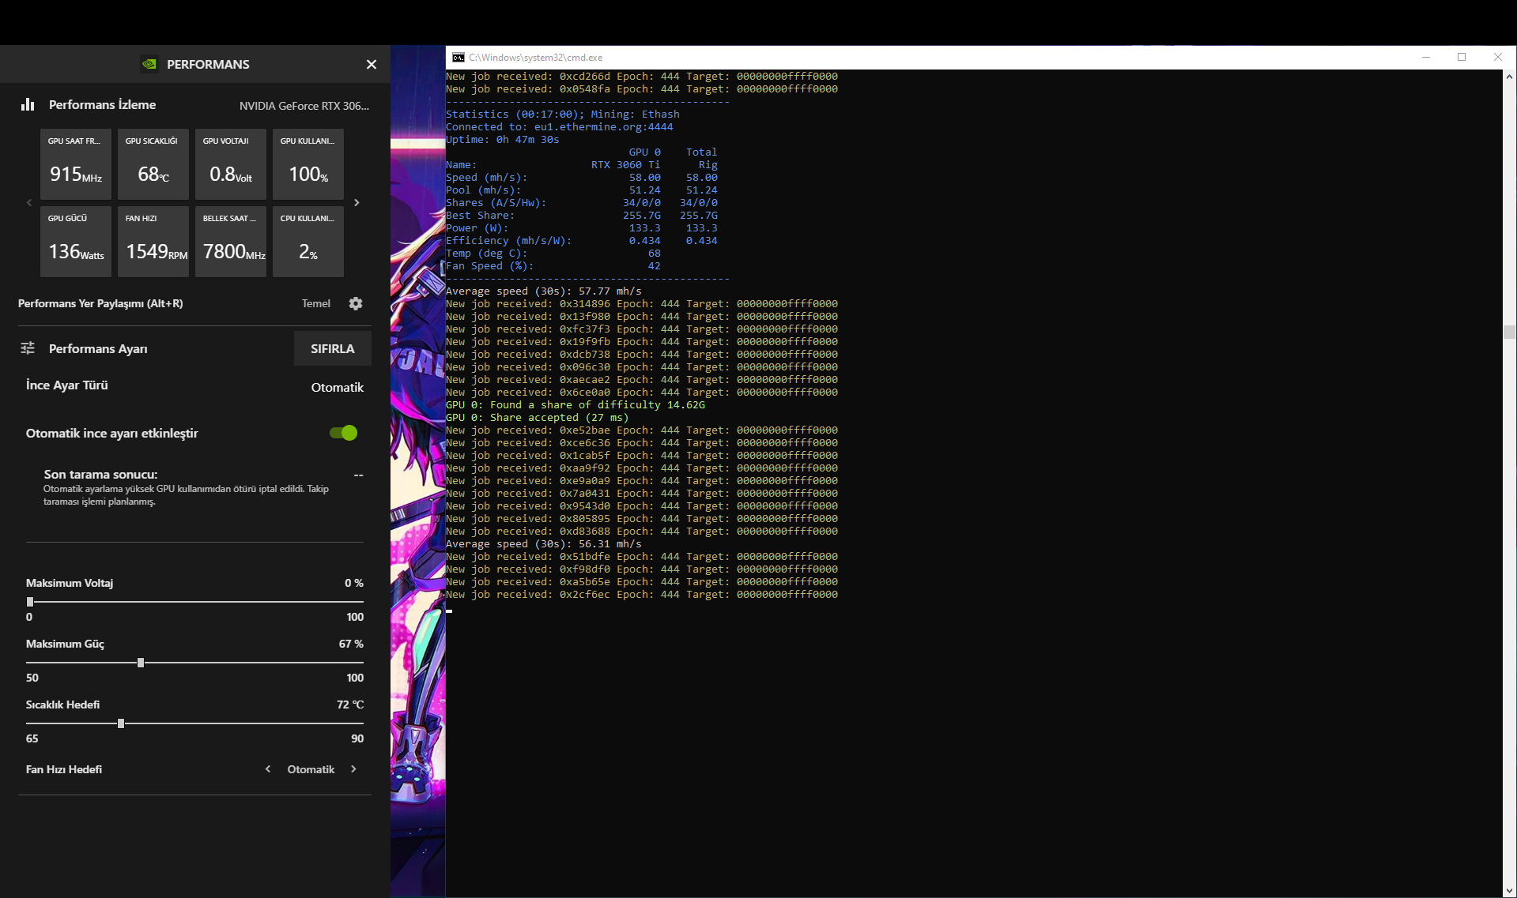Click the Performans Yer Paylaşımı (Alt+R) label
The image size is (1517, 898).
100,303
